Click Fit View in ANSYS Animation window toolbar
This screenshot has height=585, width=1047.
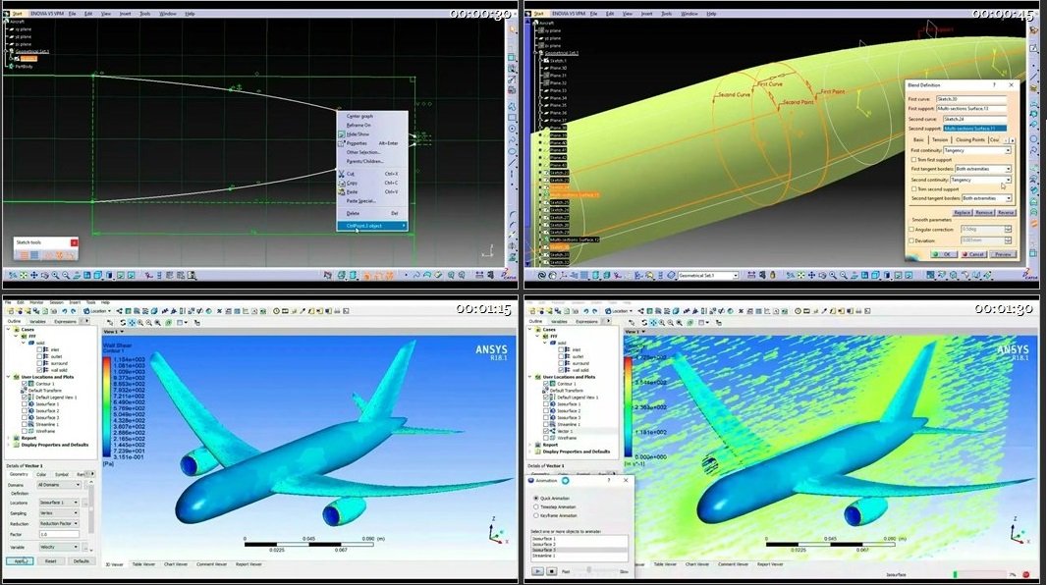tap(679, 323)
